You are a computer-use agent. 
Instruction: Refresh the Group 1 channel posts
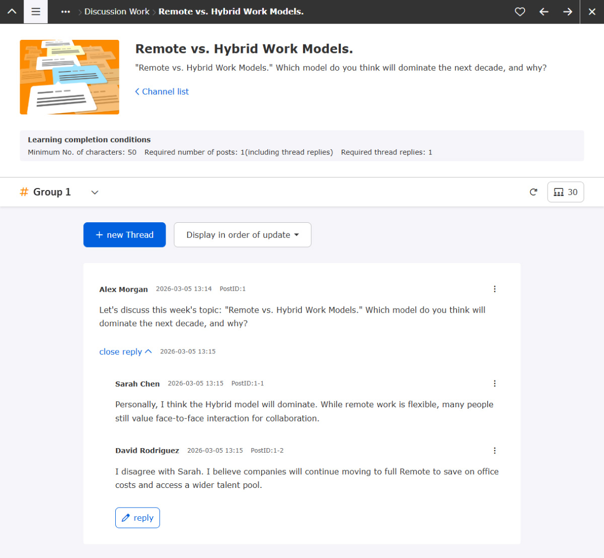click(534, 192)
